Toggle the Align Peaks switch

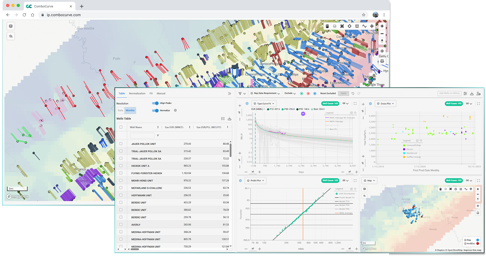(x=155, y=103)
